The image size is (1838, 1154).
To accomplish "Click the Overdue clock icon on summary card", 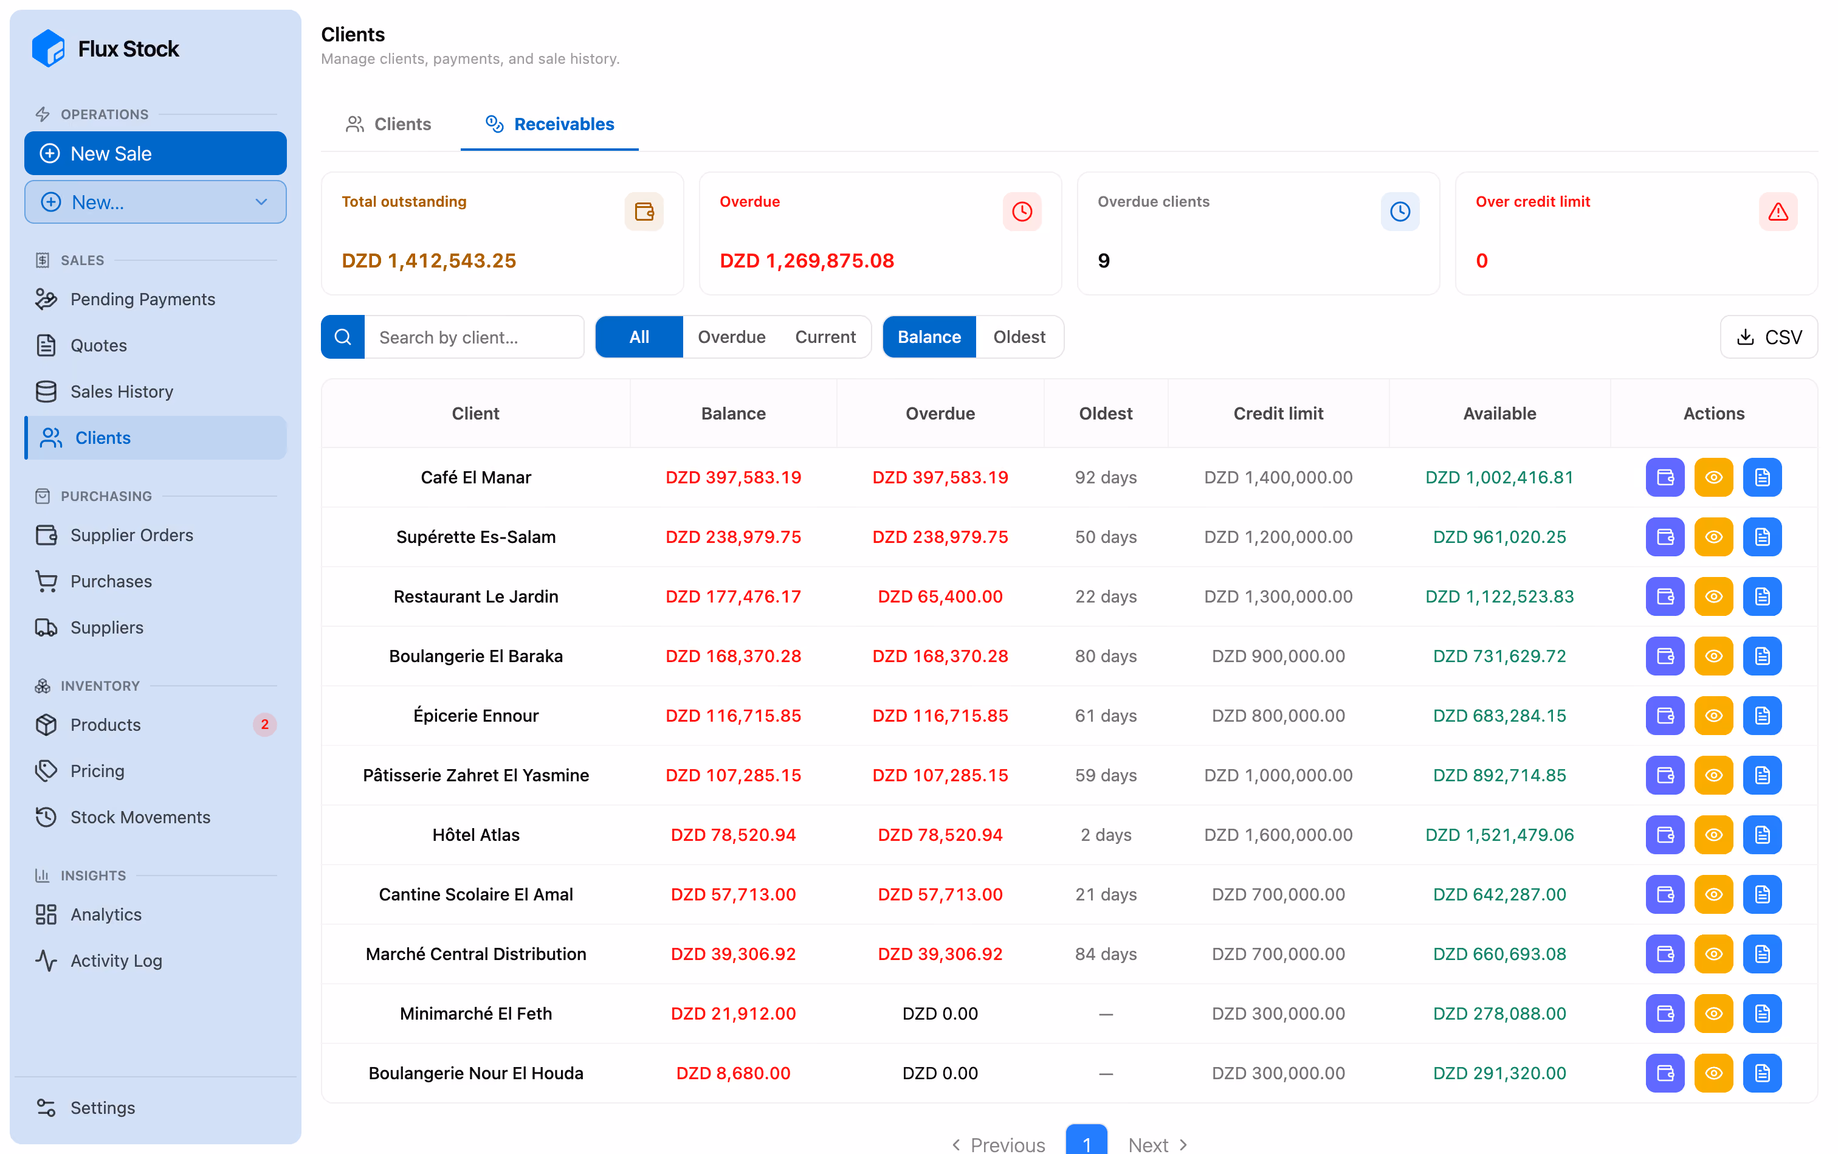I will tap(1021, 212).
